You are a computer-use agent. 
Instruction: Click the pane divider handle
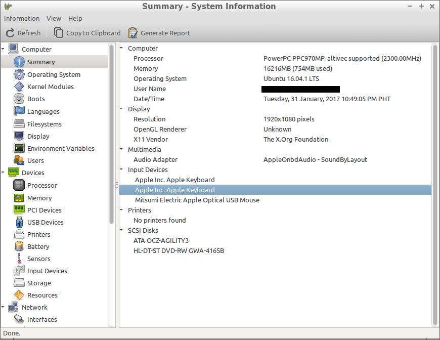tap(117, 185)
